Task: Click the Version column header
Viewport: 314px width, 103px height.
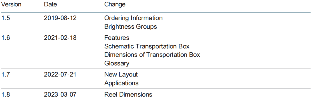Action: (x=11, y=4)
